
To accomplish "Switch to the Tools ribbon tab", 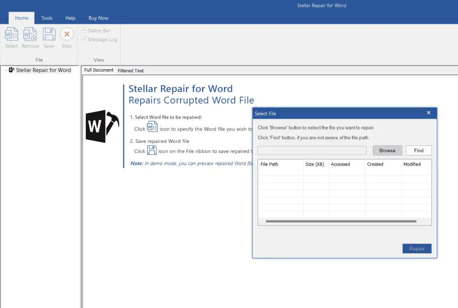I will [x=47, y=18].
